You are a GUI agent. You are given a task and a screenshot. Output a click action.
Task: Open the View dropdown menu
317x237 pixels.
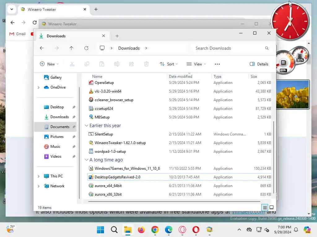tap(196, 64)
